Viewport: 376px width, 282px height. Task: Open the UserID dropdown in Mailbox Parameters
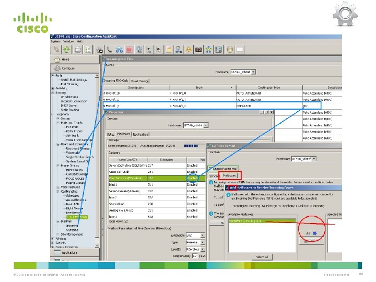[x=203, y=250]
